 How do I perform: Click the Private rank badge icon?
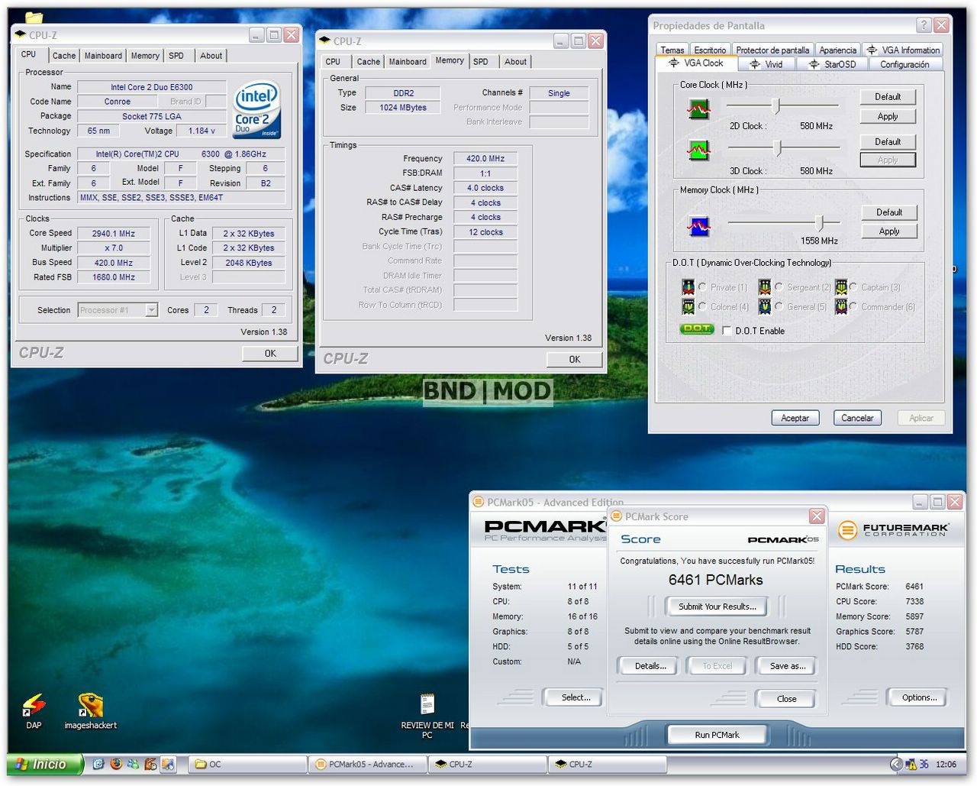688,287
